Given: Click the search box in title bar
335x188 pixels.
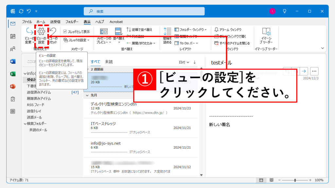Looking at the screenshot, I should pyautogui.click(x=144, y=11).
